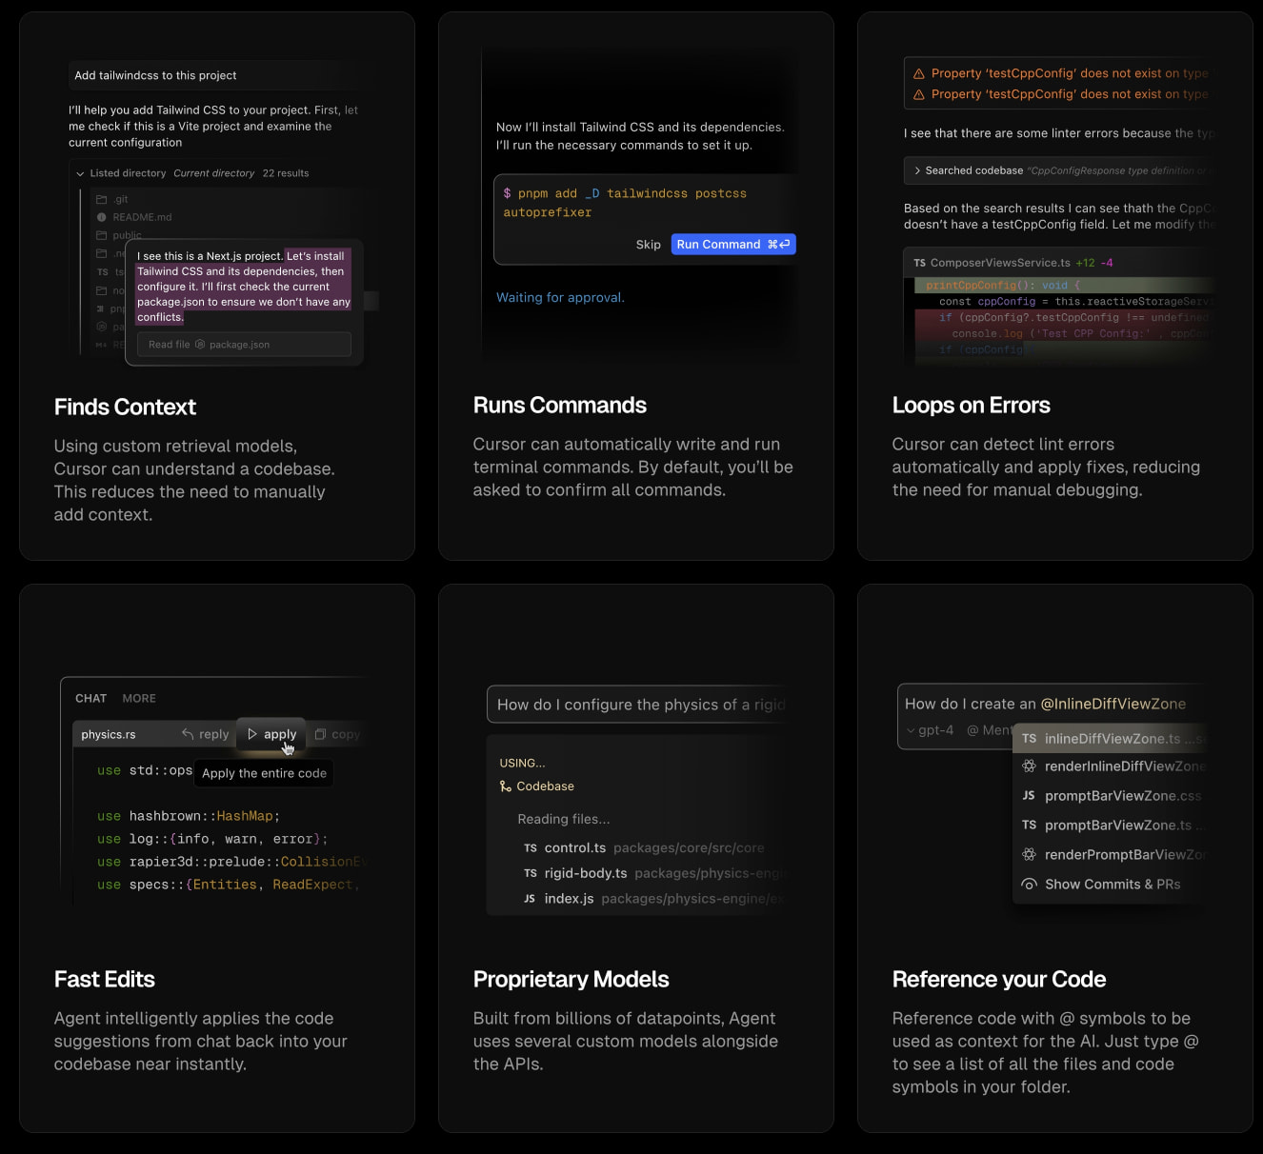The width and height of the screenshot is (1263, 1154).
Task: Click the Show Commits & PRs icon
Action: click(1029, 885)
